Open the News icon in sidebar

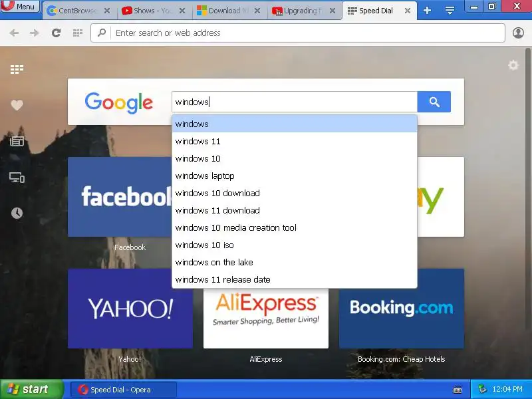[17, 141]
